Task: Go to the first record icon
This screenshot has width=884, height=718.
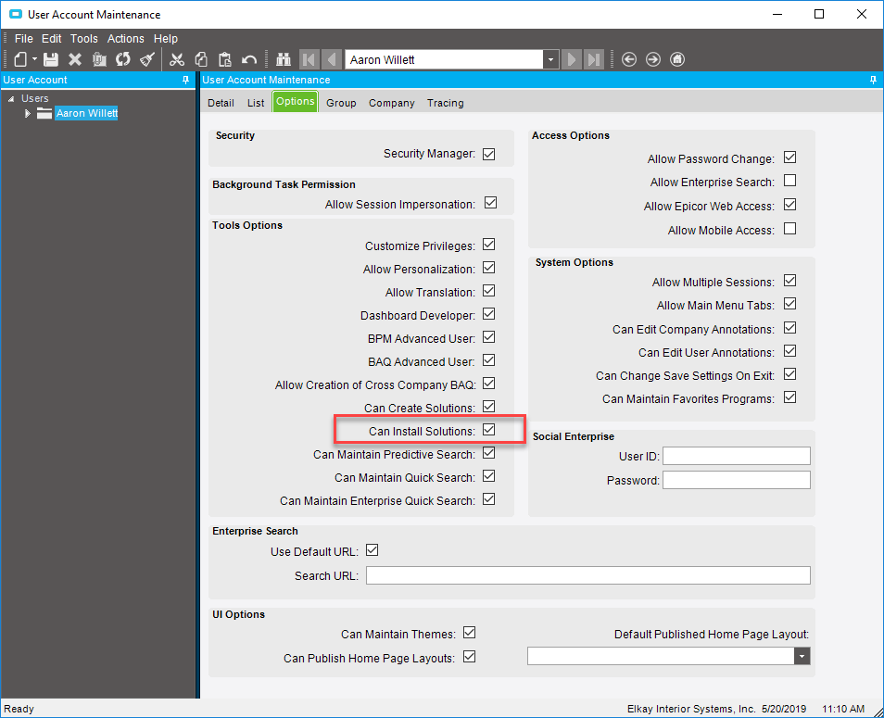Action: coord(309,59)
